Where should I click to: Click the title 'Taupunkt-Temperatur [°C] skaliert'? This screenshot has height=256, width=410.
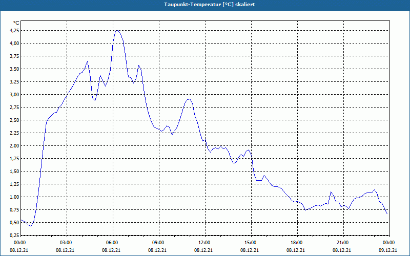[x=210, y=5]
